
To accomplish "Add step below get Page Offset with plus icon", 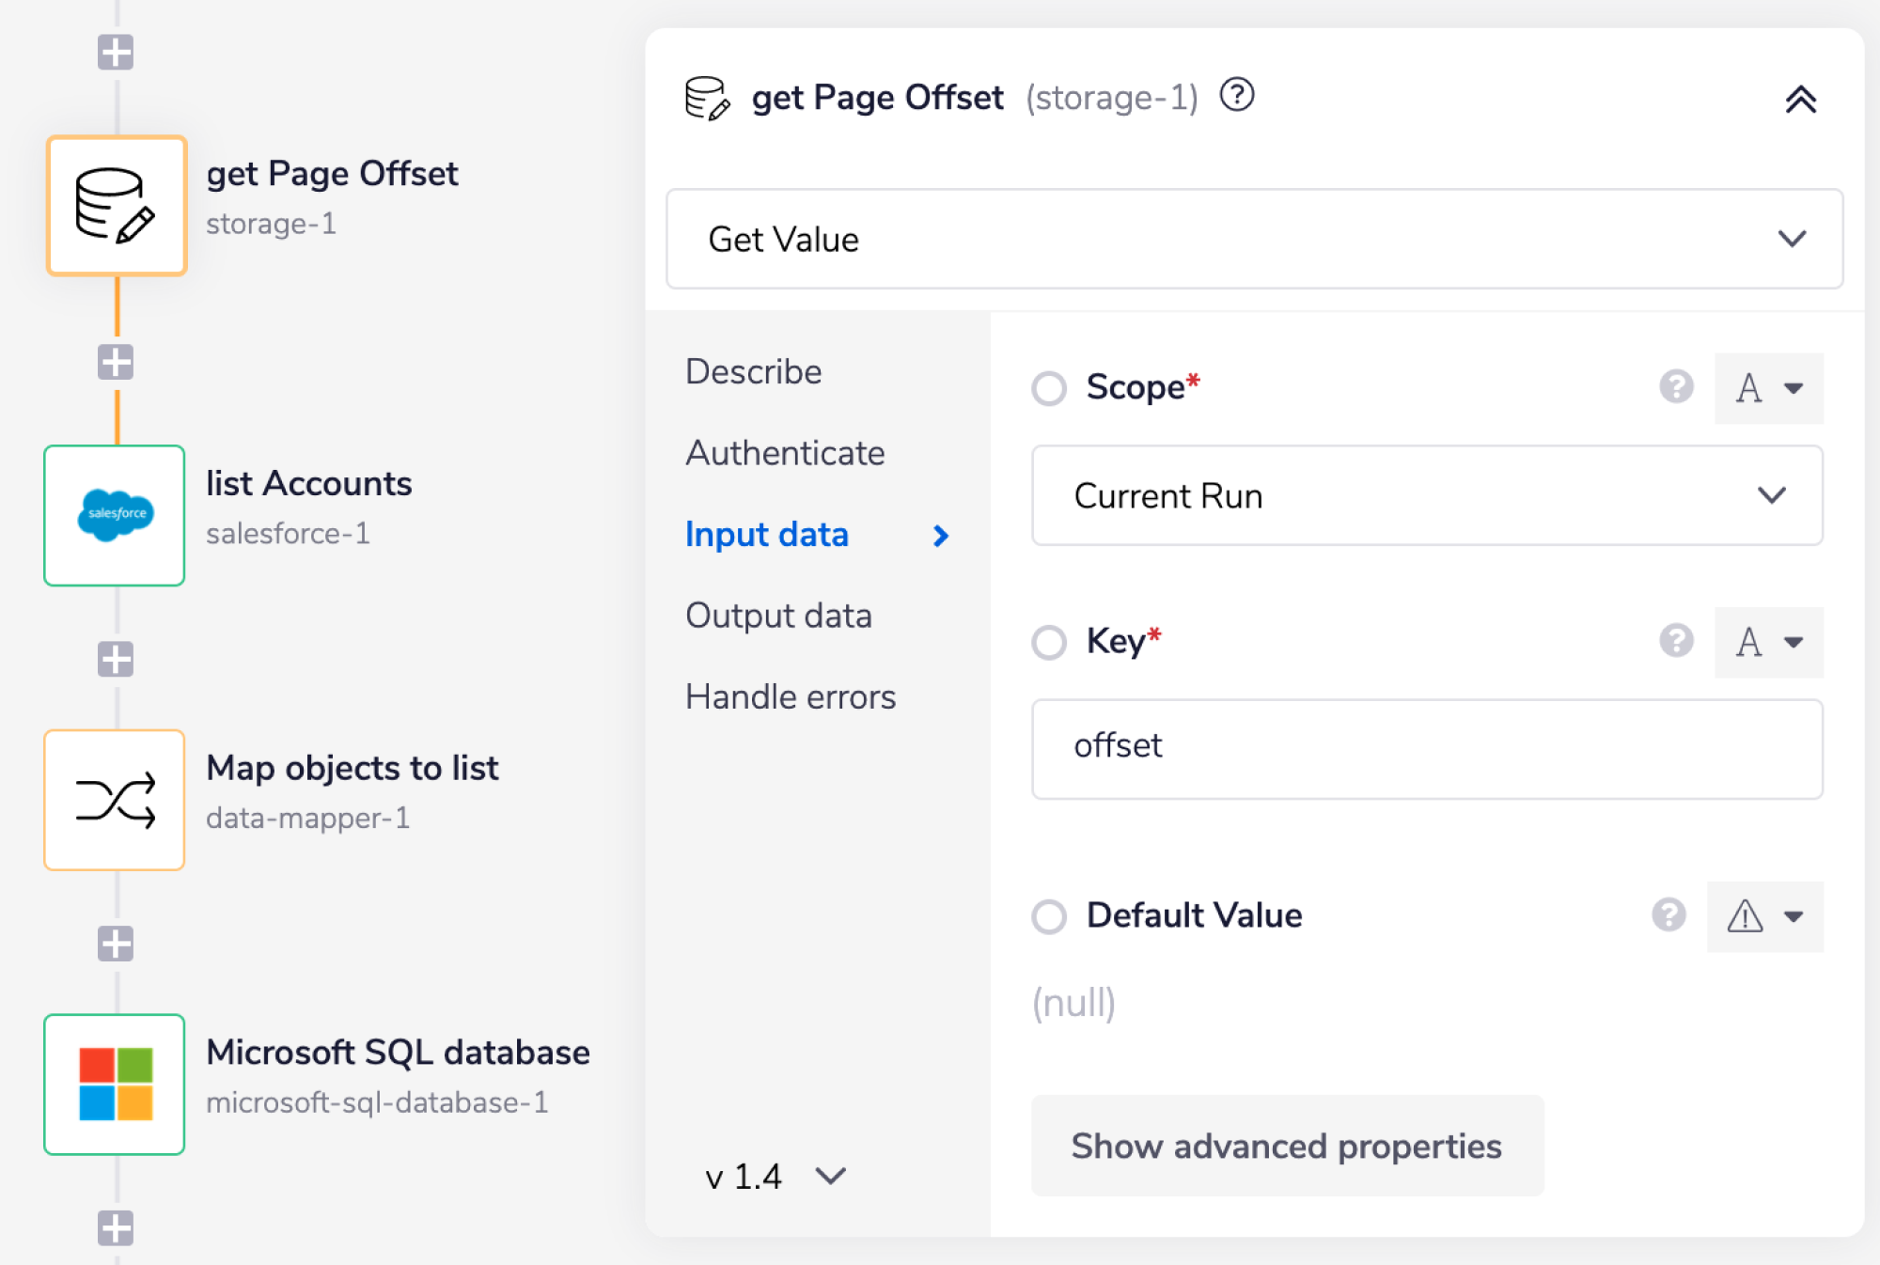I will (x=116, y=362).
